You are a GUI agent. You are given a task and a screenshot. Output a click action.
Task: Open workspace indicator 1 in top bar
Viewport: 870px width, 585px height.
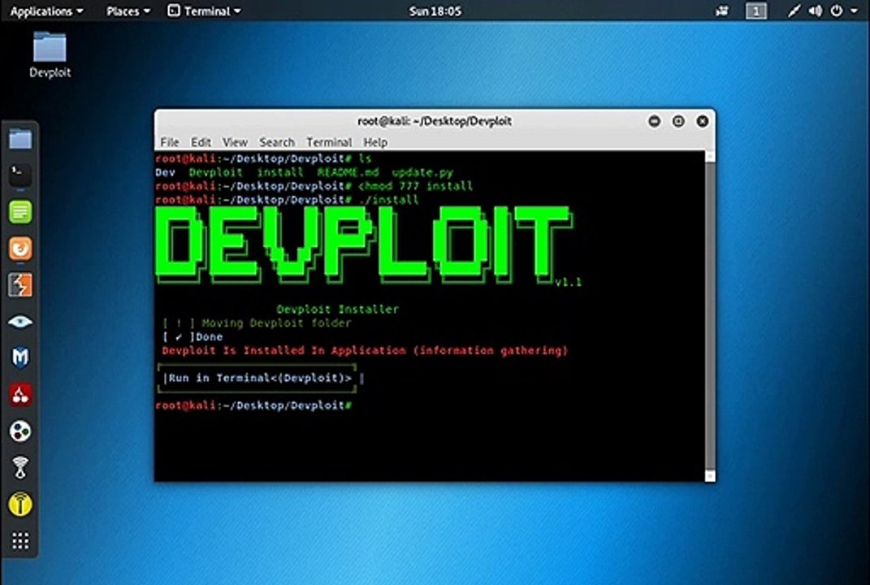coord(755,11)
